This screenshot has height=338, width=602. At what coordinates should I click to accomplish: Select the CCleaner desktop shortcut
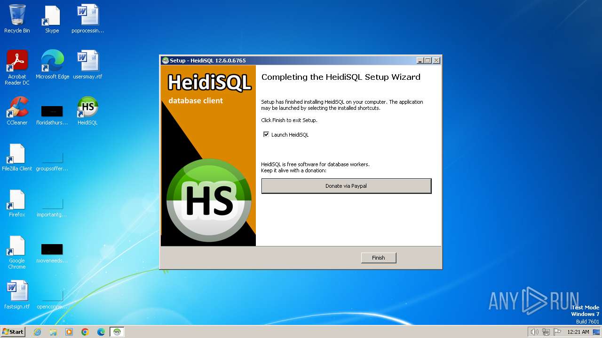coord(17,111)
